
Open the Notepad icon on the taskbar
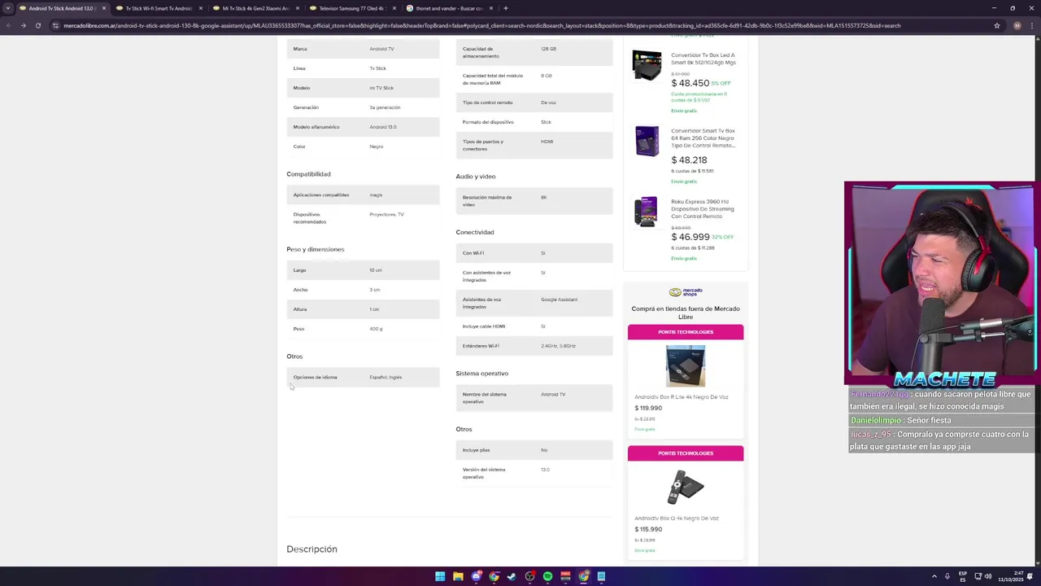(x=601, y=576)
